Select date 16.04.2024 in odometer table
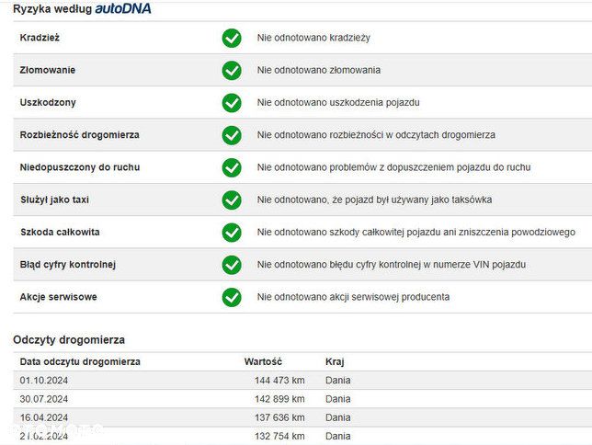 click(x=44, y=417)
